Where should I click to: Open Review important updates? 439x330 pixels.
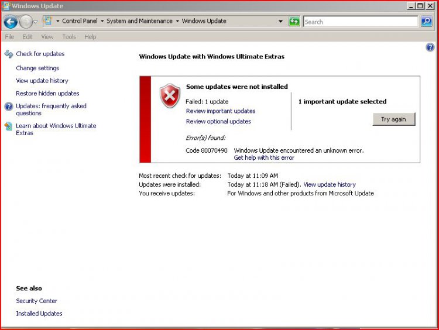point(221,111)
